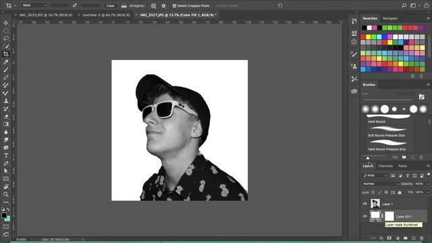The width and height of the screenshot is (432, 243).
Task: Select the Hard Round brush preset
Action: (x=389, y=119)
